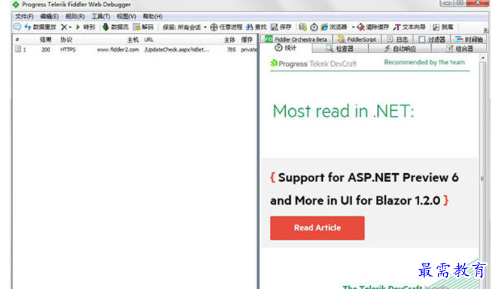Click the Recommended by the team text
The image size is (491, 289).
point(424,62)
